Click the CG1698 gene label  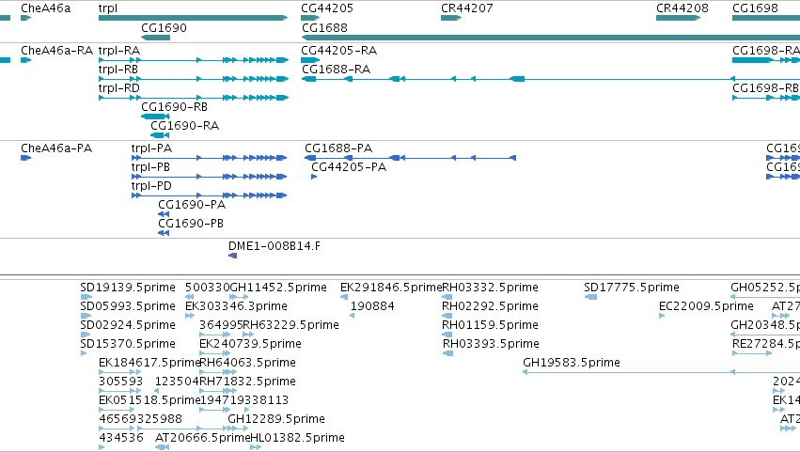755,8
